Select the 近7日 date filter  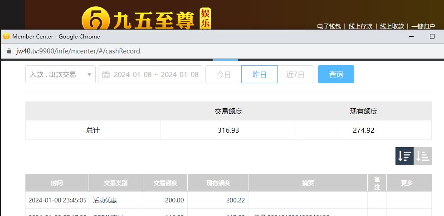(x=295, y=74)
